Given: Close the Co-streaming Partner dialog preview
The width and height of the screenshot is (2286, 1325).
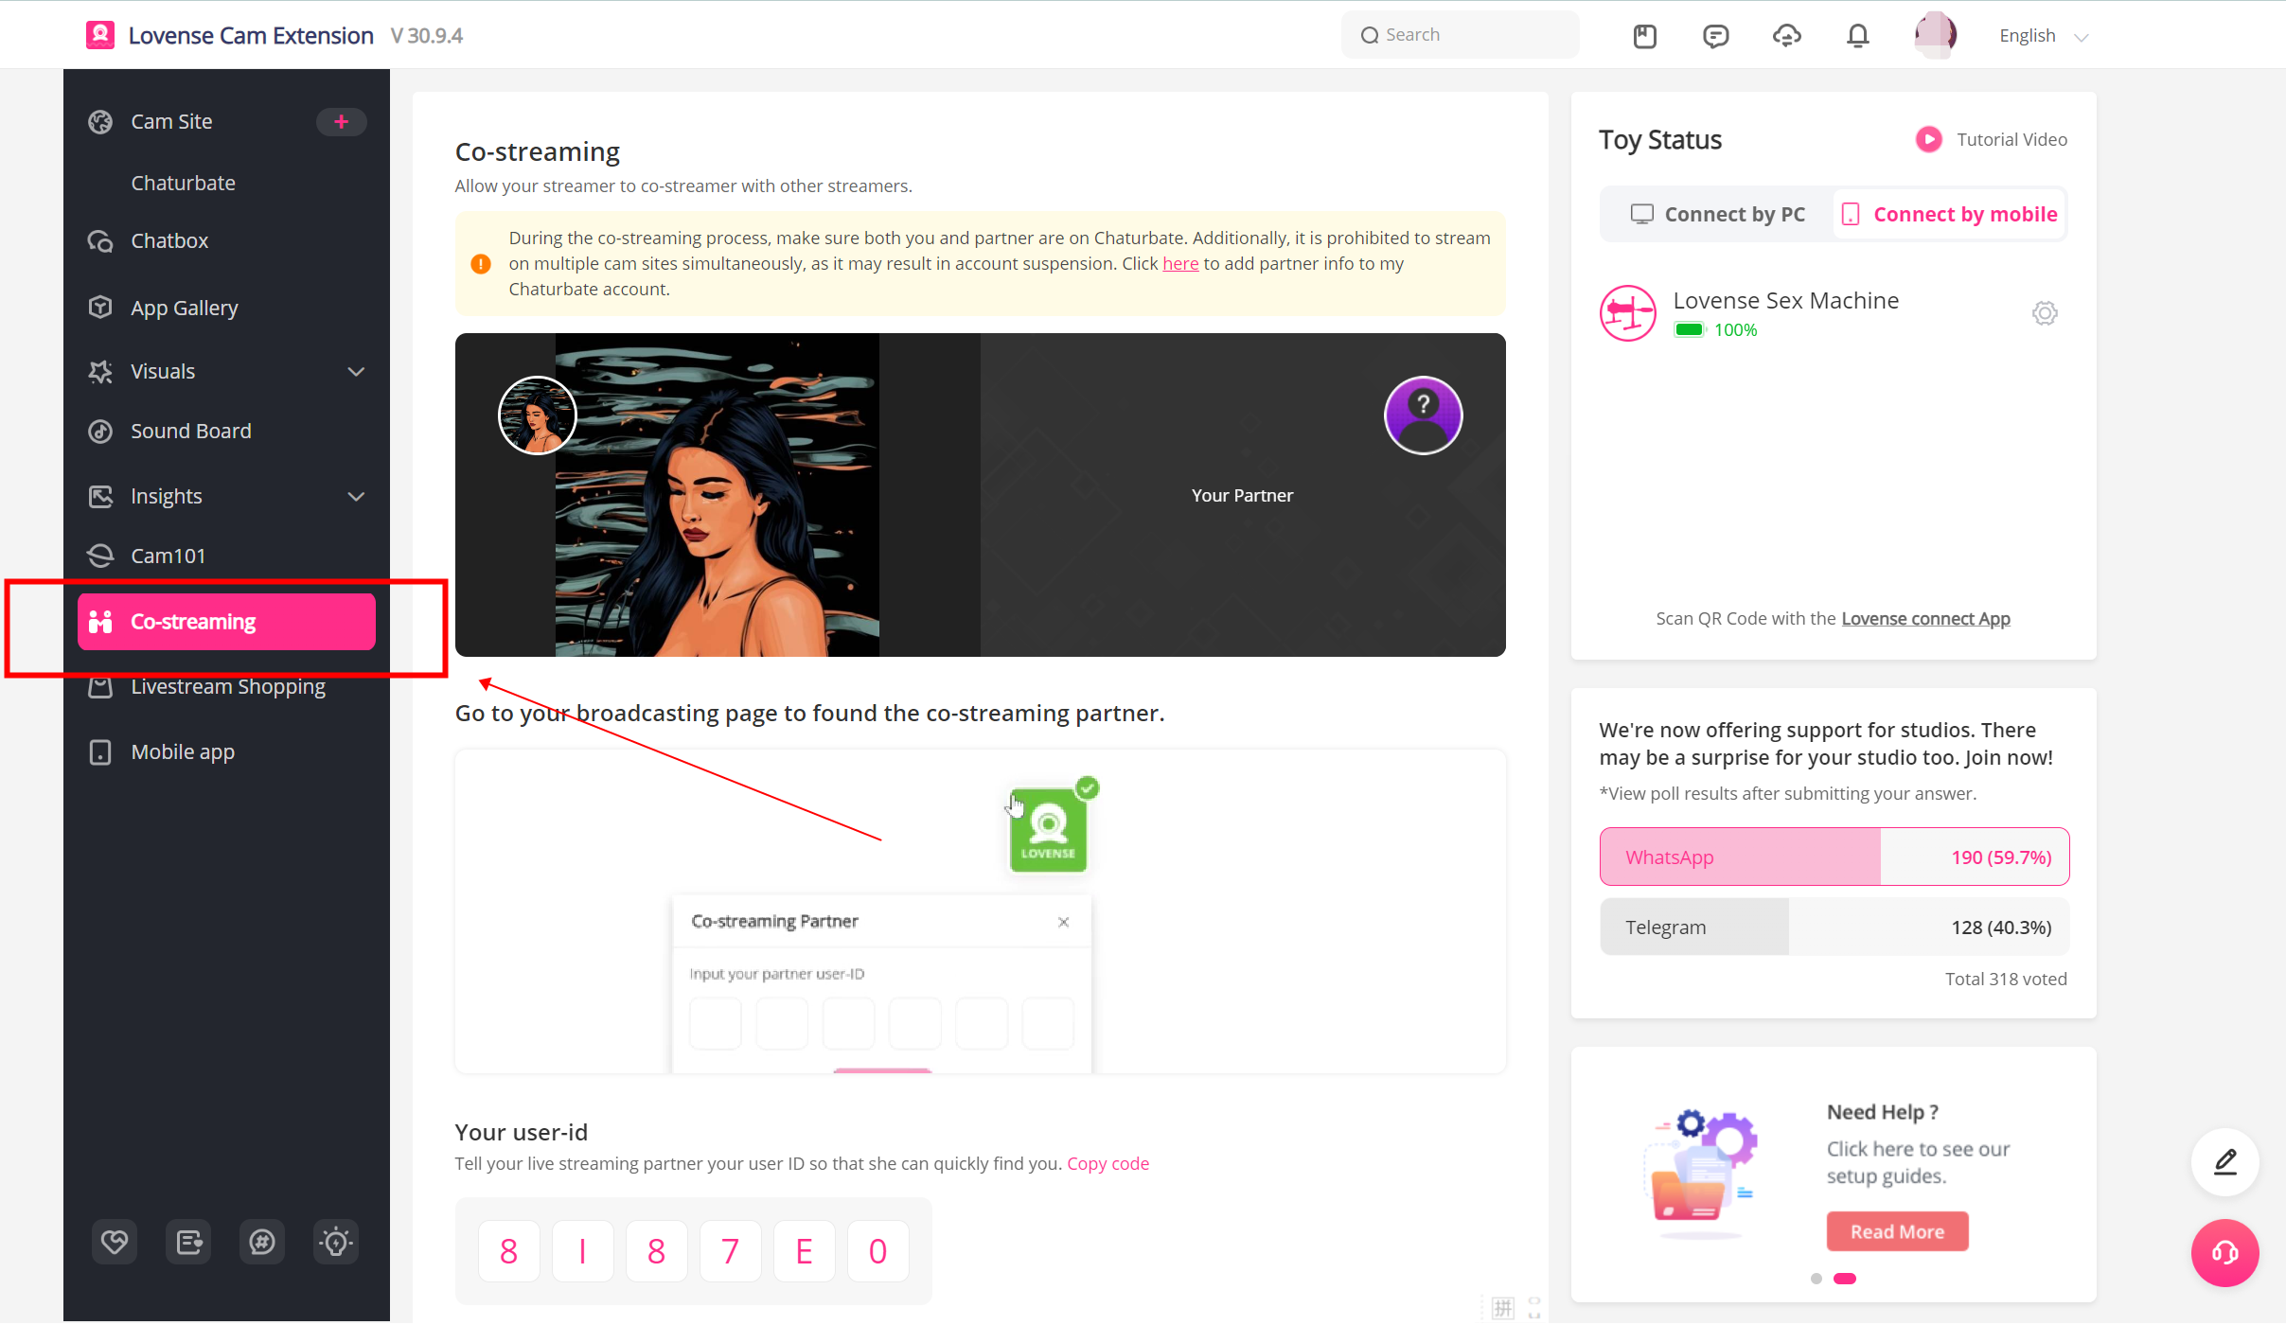Looking at the screenshot, I should tap(1064, 922).
